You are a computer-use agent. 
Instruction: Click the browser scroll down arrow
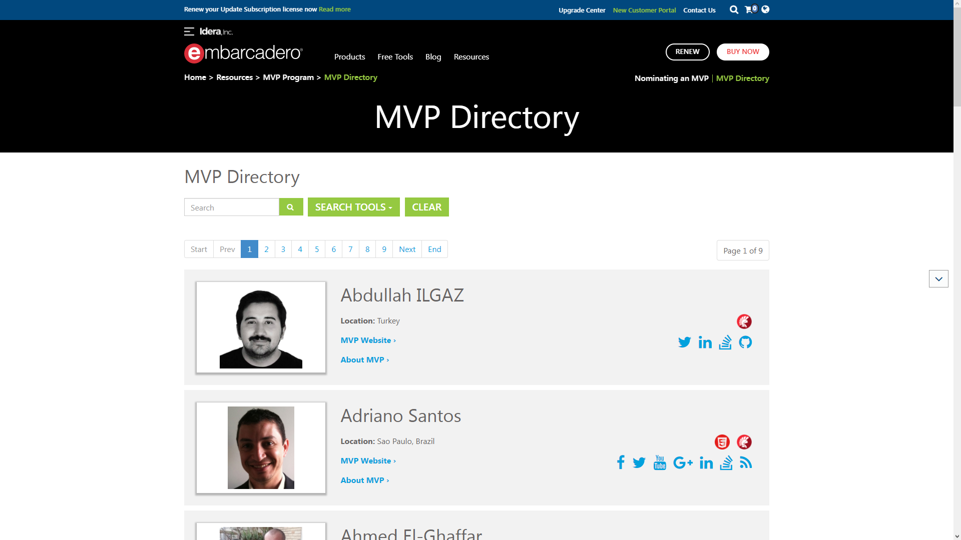pyautogui.click(x=957, y=536)
